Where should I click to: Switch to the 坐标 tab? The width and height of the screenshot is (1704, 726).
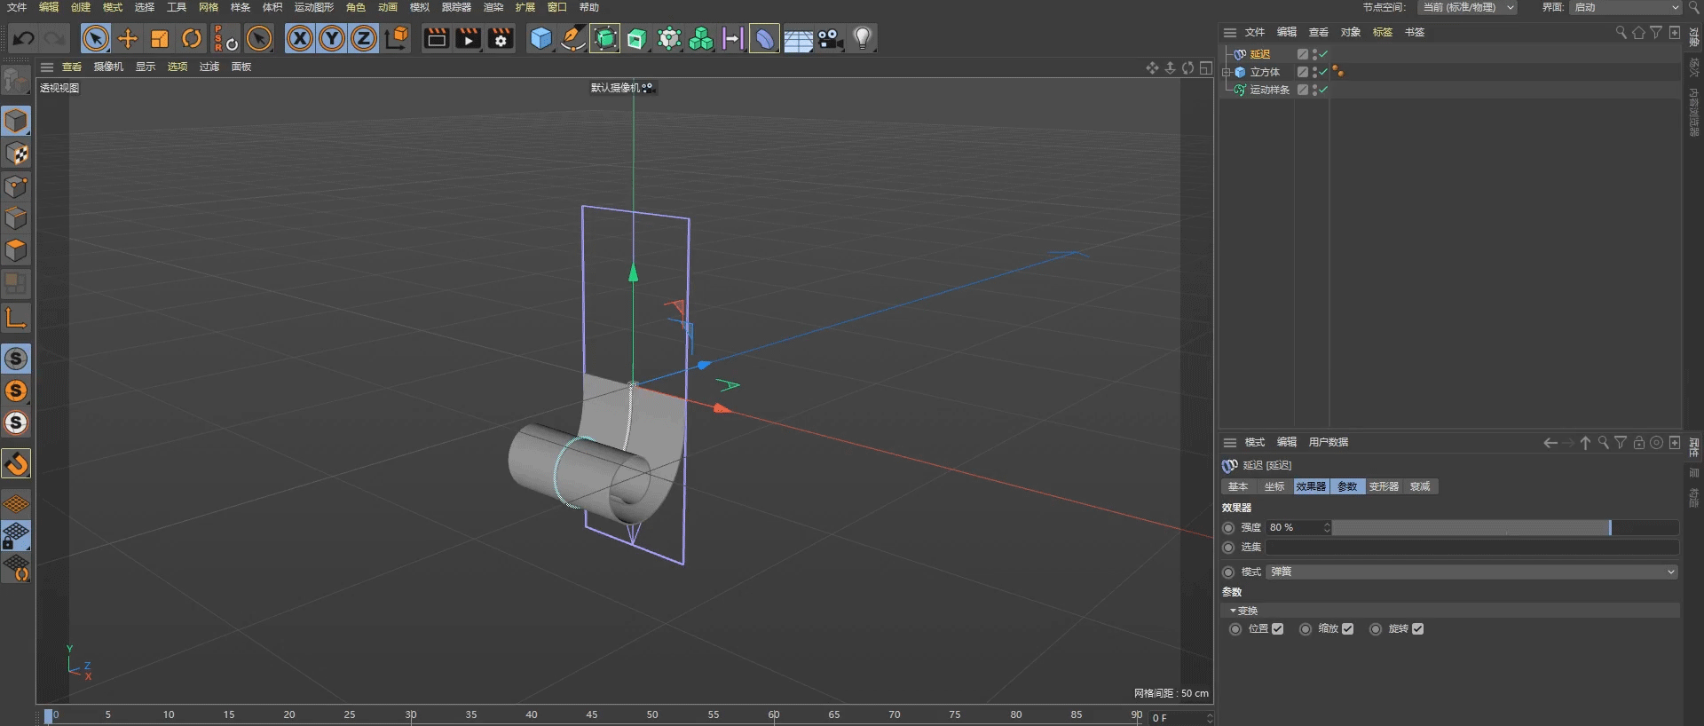tap(1274, 486)
